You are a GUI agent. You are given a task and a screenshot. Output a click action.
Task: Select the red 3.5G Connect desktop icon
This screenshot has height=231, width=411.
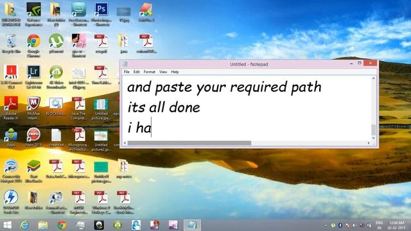(11, 77)
